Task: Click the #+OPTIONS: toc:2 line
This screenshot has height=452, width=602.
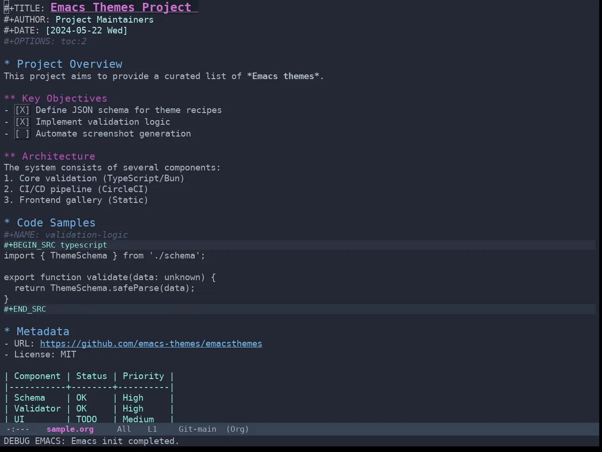Action: point(45,41)
